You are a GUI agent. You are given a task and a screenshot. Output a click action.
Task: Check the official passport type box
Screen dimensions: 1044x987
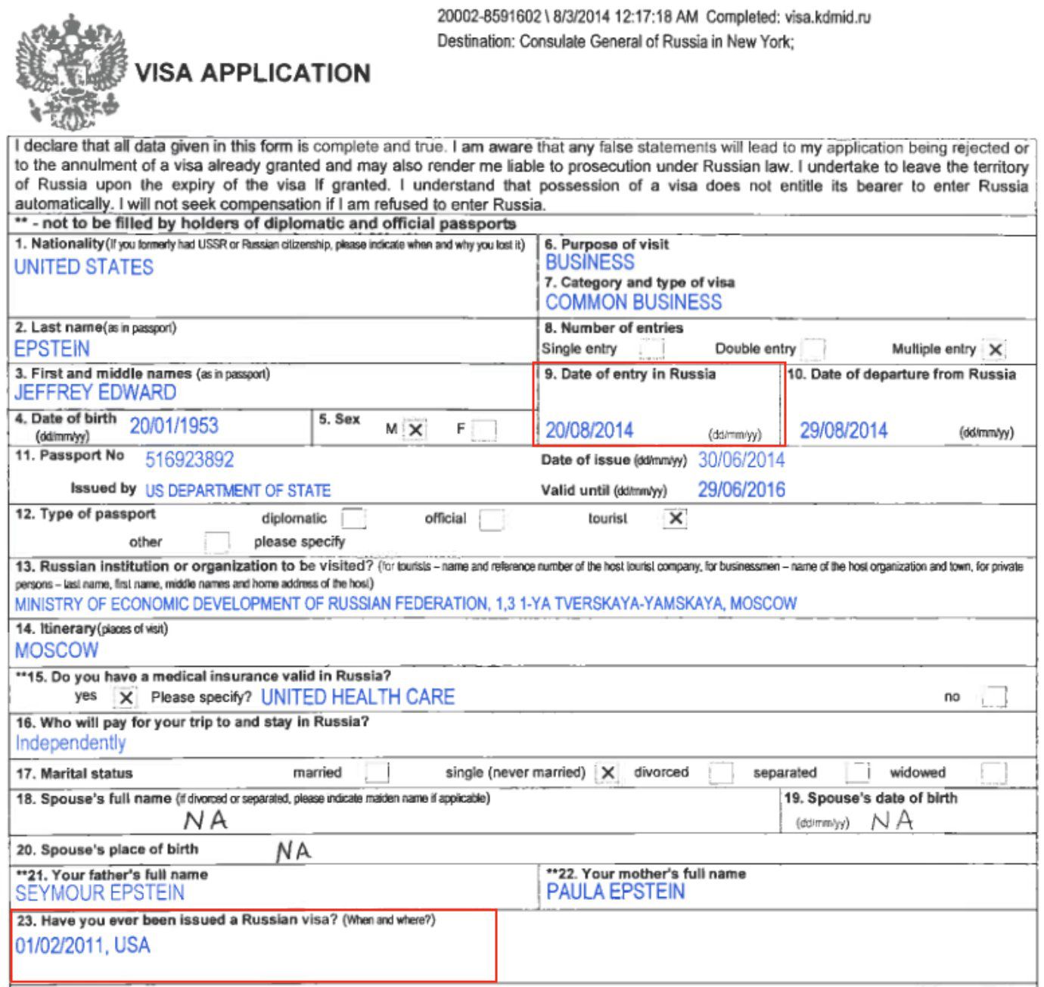[x=491, y=520]
